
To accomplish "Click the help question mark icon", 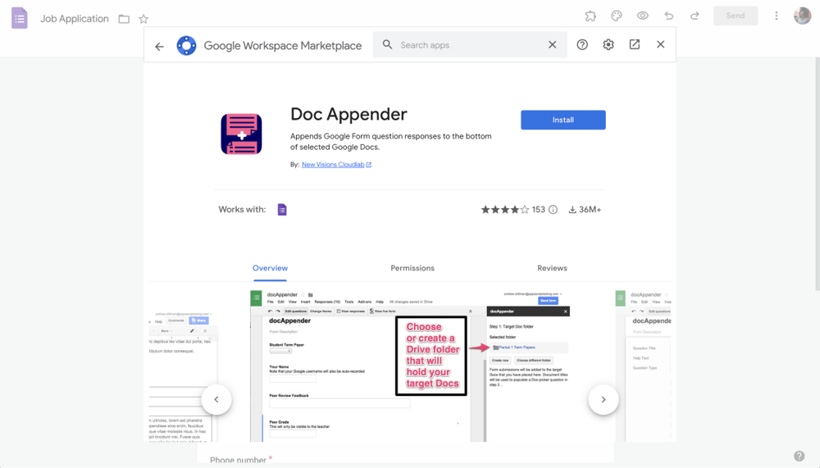I will (799, 456).
